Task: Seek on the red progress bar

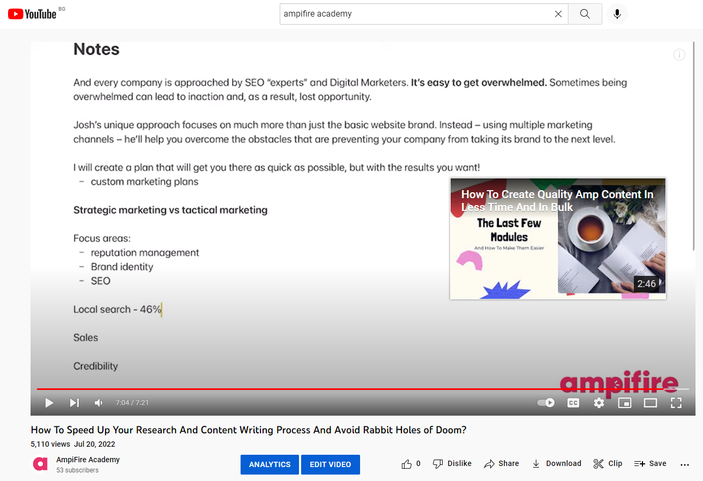Action: tap(363, 389)
